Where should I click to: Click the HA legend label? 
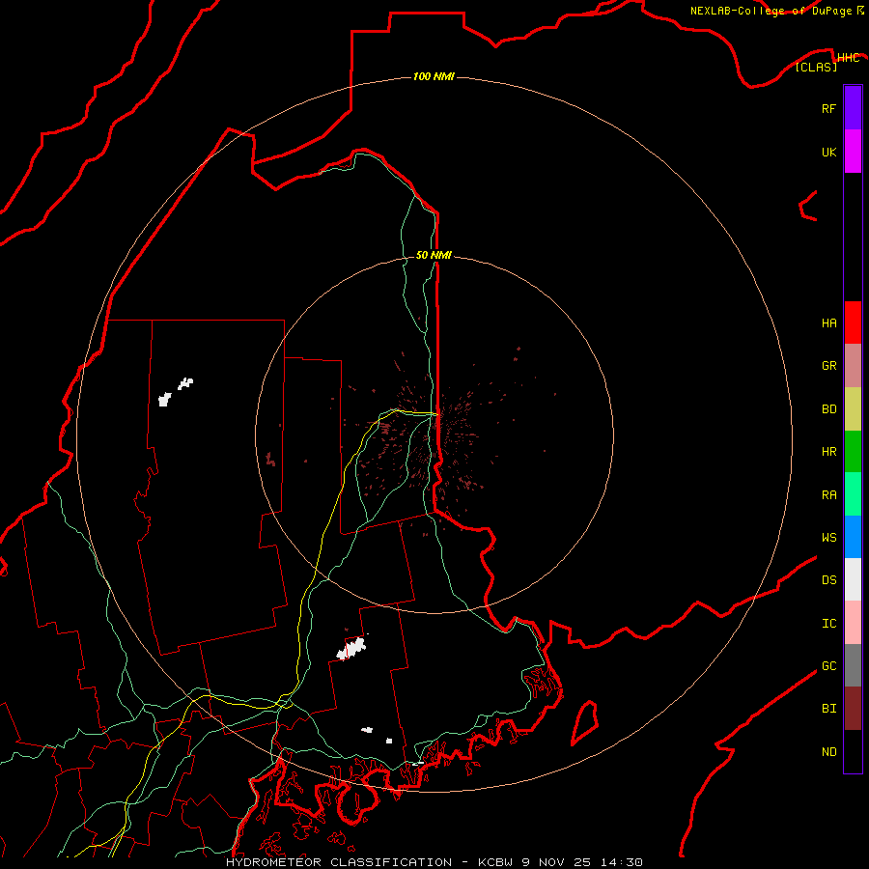pos(828,322)
